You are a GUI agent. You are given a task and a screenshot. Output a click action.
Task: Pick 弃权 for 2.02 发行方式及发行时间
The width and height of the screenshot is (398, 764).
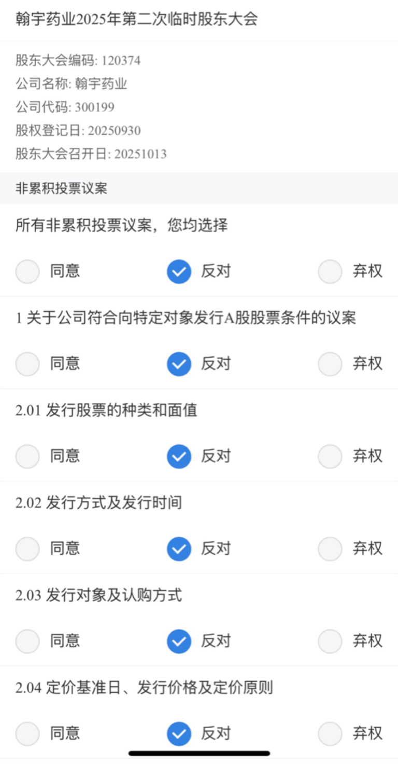pyautogui.click(x=330, y=549)
